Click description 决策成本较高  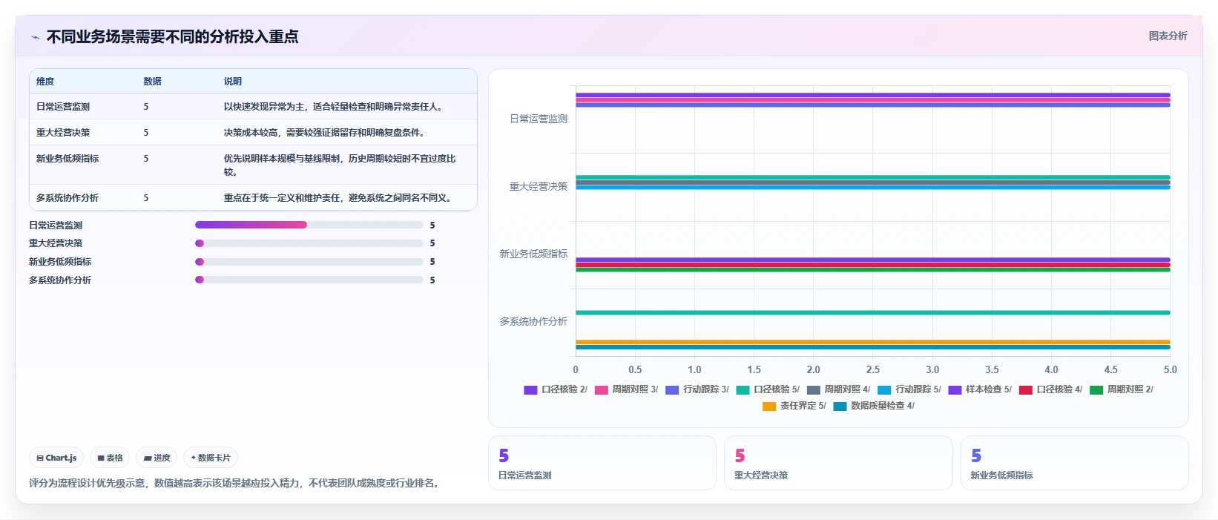click(x=326, y=133)
